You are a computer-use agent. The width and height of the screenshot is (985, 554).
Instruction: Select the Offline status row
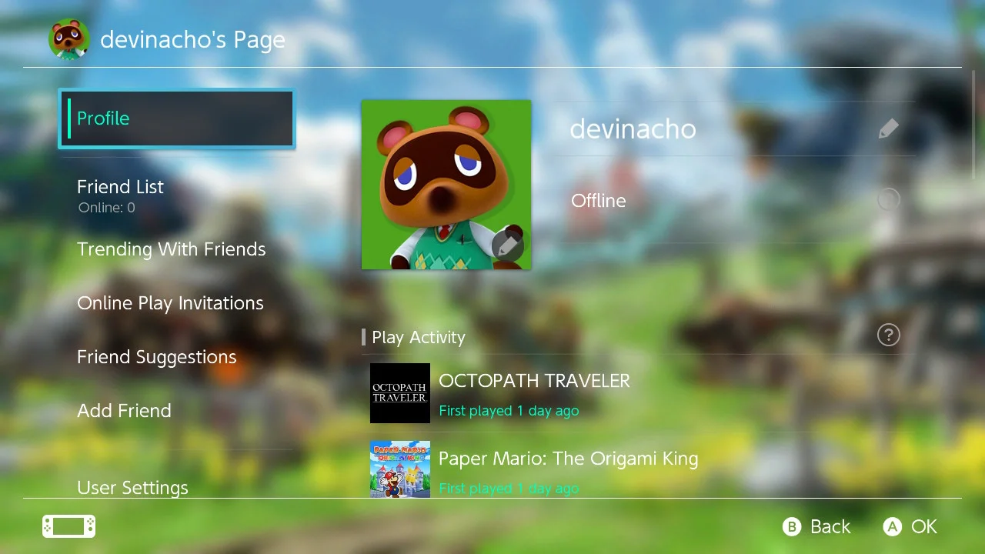[x=735, y=200]
